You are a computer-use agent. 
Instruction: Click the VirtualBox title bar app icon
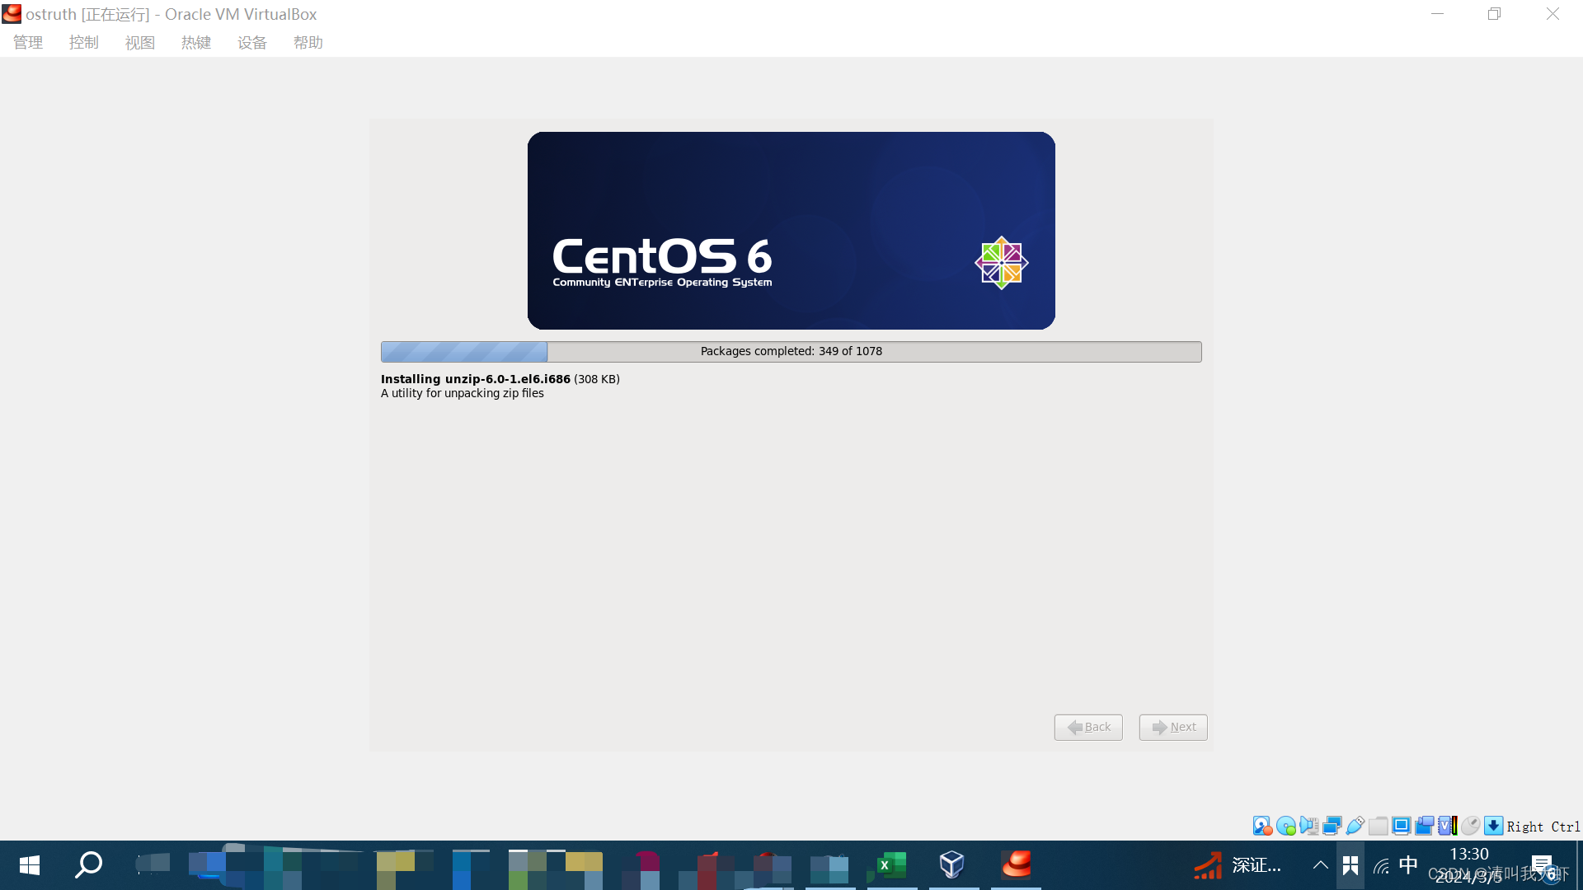pos(12,14)
